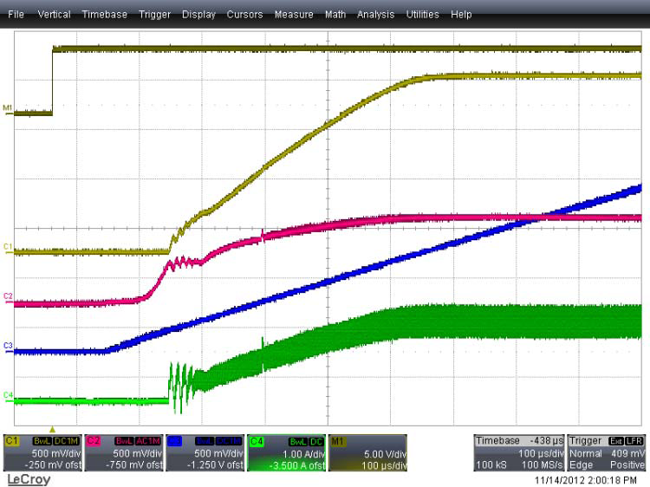Open the Timebase settings box
This screenshot has height=487, width=650.
519,452
